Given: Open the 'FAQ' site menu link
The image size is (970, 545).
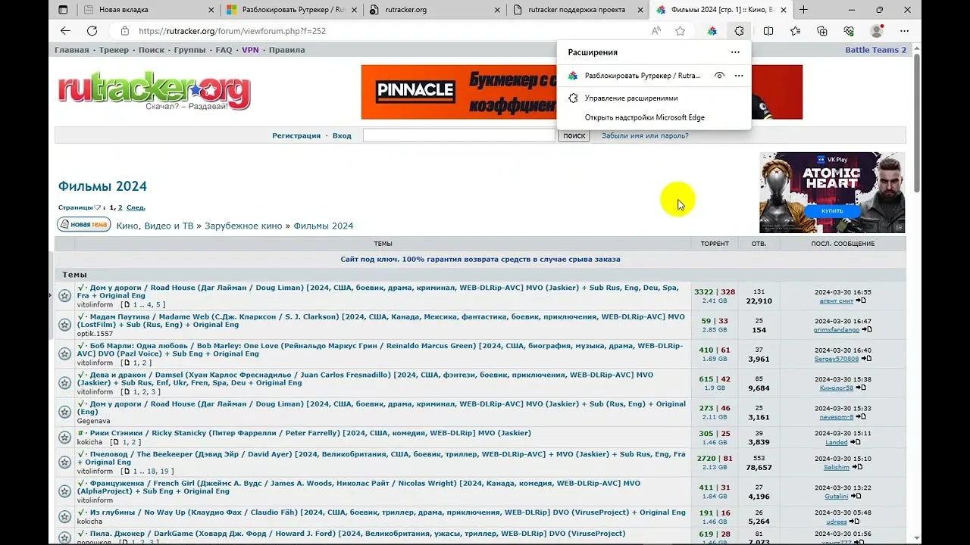Looking at the screenshot, I should (224, 50).
